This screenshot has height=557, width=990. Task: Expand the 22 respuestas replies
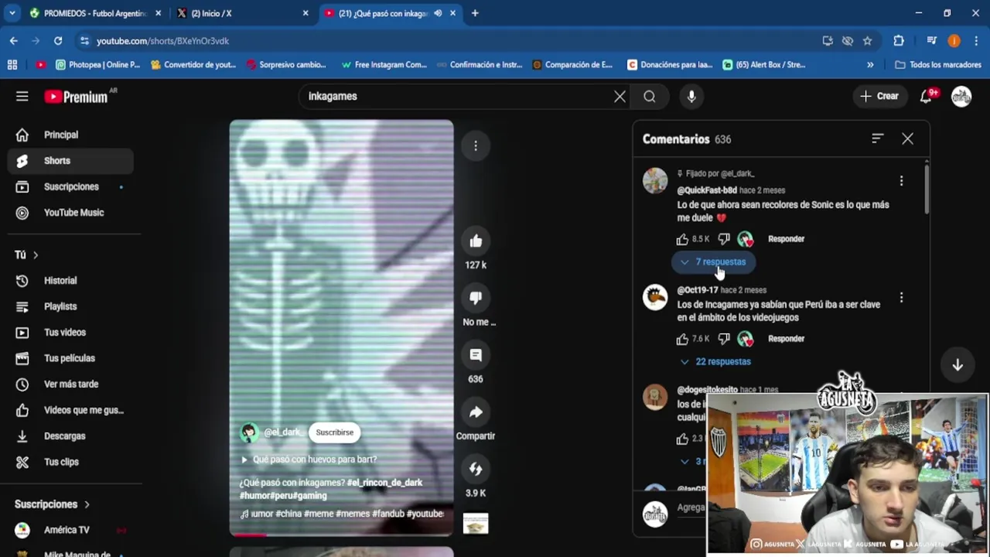click(715, 361)
